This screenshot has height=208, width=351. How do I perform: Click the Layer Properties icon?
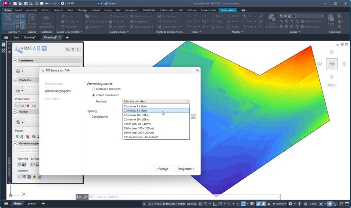[272, 21]
